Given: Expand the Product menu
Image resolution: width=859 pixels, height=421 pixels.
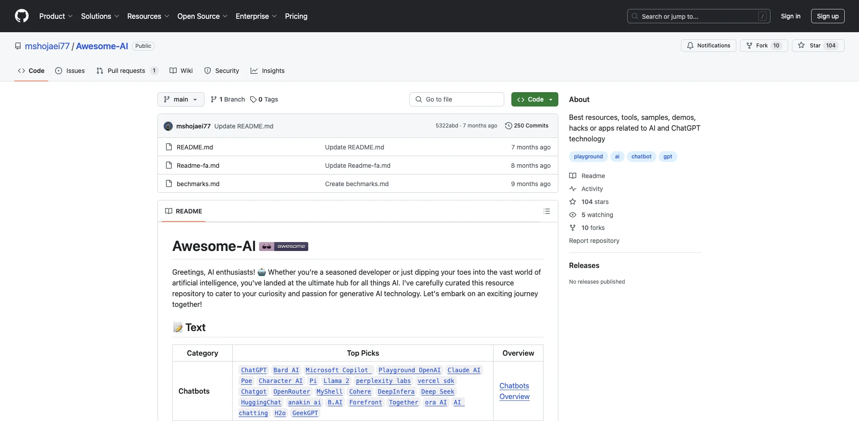Looking at the screenshot, I should [x=56, y=16].
